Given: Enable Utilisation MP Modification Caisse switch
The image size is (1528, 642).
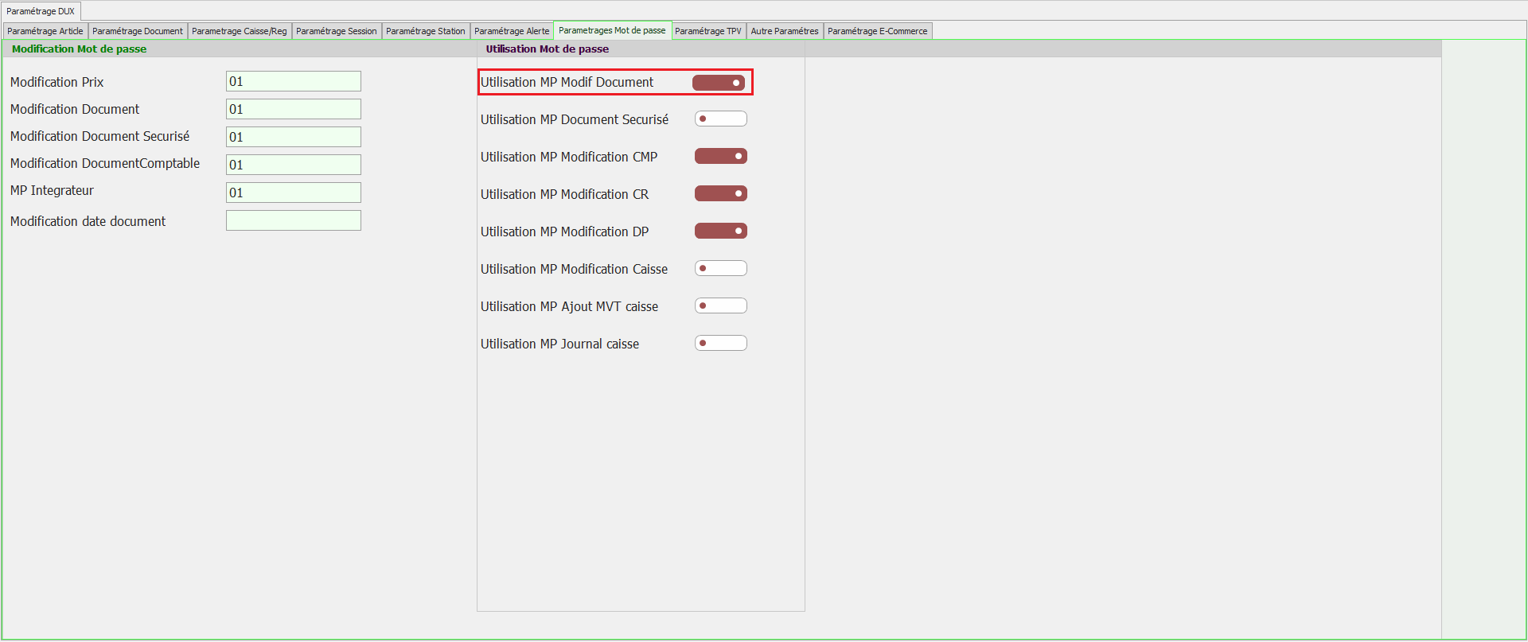Looking at the screenshot, I should 721,269.
